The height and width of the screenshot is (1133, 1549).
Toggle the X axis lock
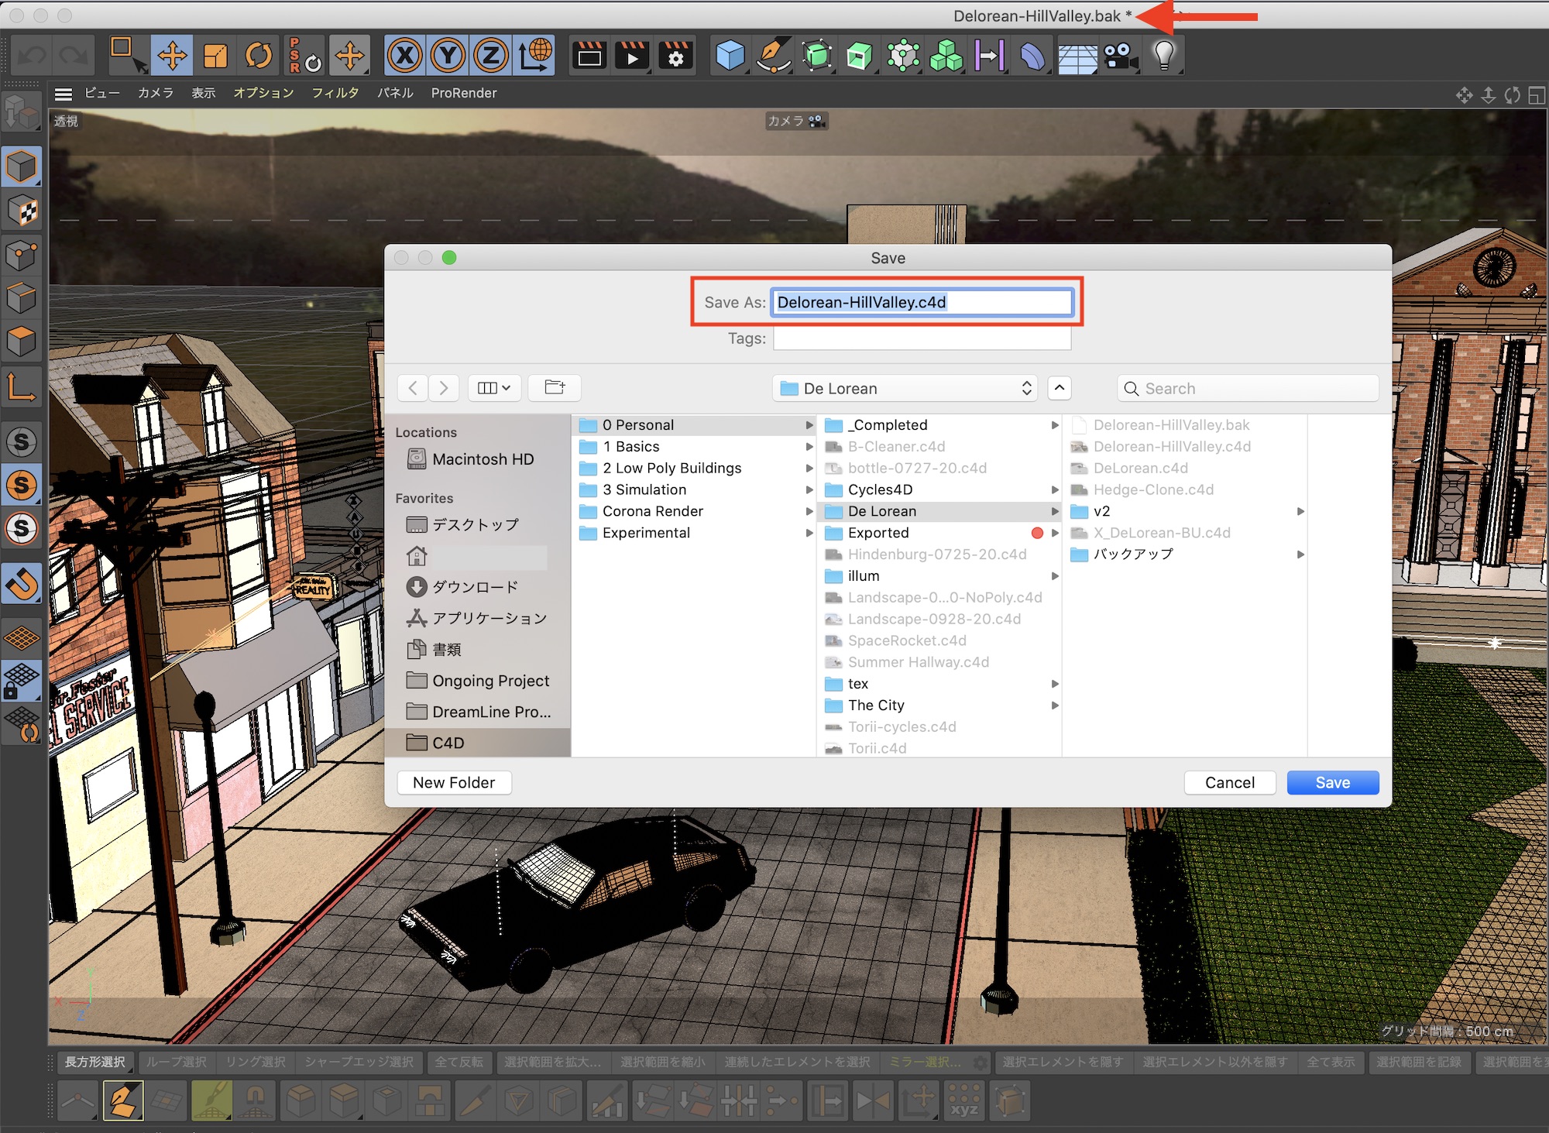[x=405, y=56]
